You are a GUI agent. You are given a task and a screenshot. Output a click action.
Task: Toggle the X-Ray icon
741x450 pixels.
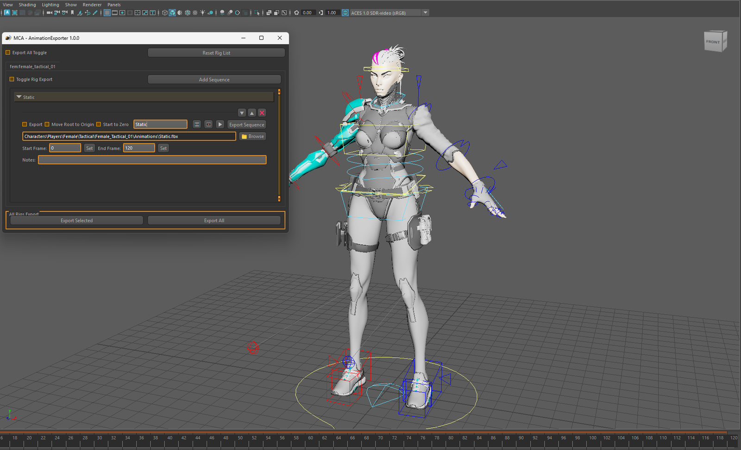tap(269, 12)
